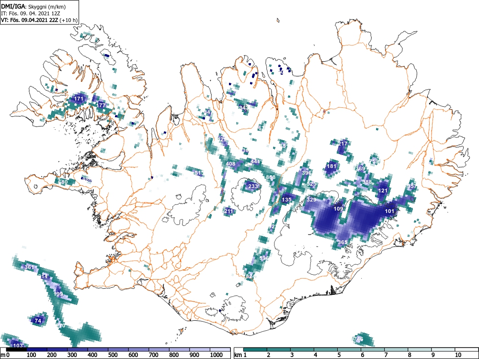Click the 361 value label offshore southwest
The image size is (479, 359).
click(29, 267)
